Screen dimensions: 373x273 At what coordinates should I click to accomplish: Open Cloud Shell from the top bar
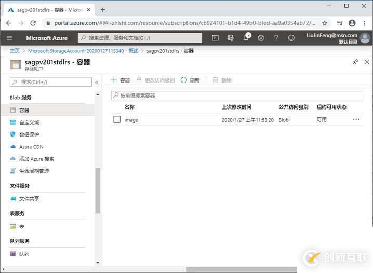pyautogui.click(x=215, y=38)
